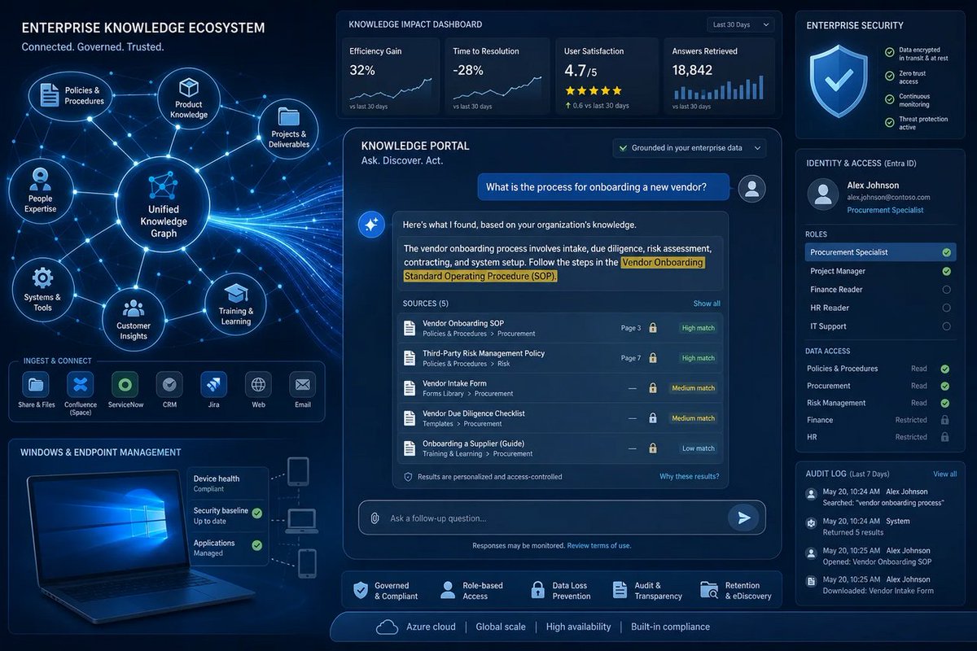Toggle the Project Manager role check

click(946, 271)
